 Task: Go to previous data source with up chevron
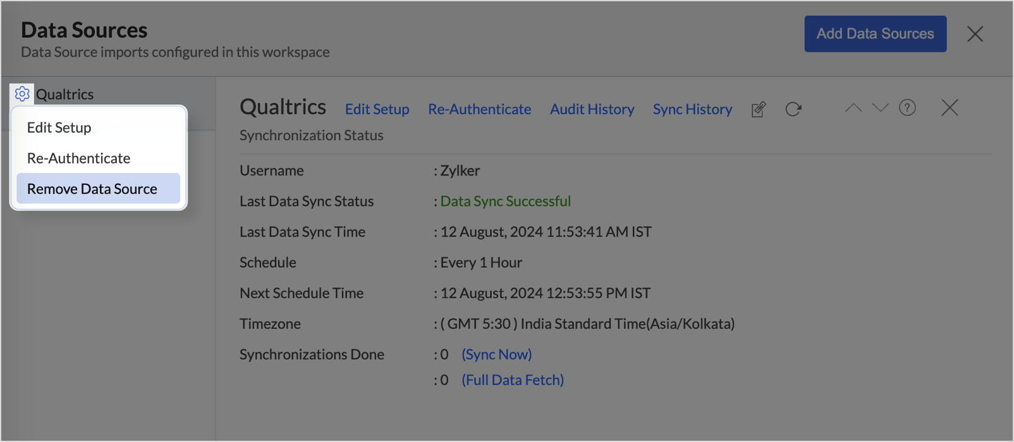click(853, 108)
